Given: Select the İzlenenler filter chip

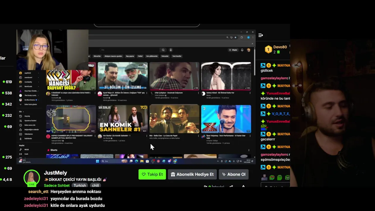Looking at the screenshot, I should 165,56.
